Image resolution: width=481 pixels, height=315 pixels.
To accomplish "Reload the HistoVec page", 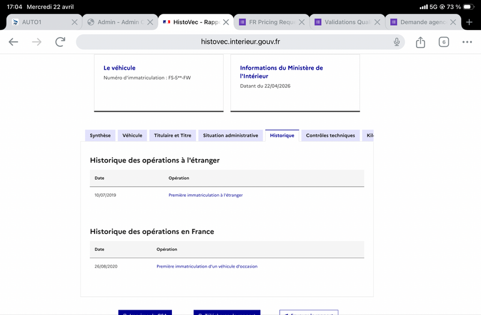I will tap(60, 42).
